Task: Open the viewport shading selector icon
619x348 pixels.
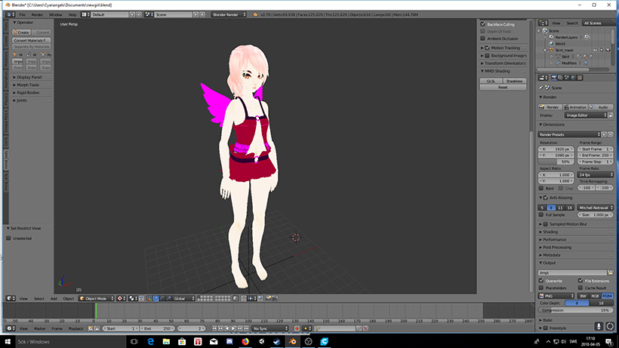Action: tap(121, 298)
